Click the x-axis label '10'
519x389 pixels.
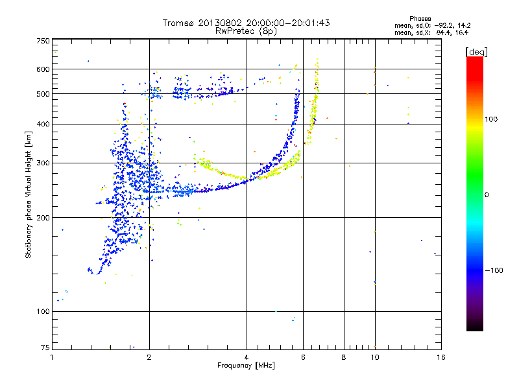375,357
